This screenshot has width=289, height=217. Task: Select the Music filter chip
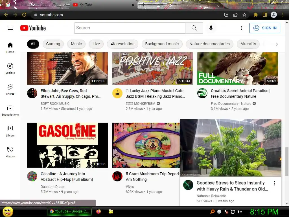click(76, 44)
